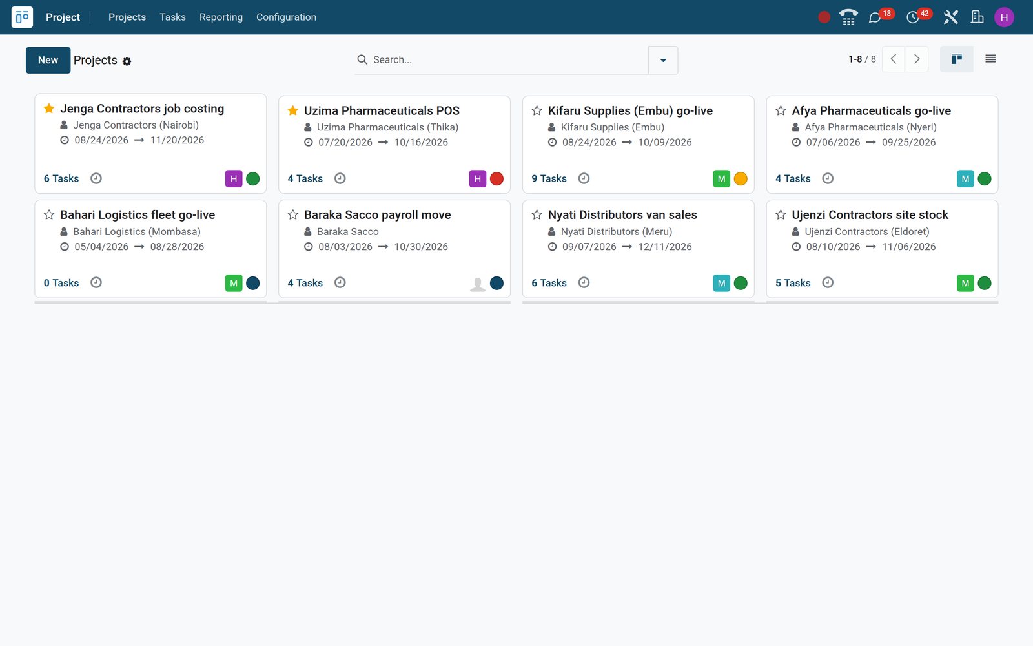
Task: Open the Reporting menu
Action: (221, 17)
